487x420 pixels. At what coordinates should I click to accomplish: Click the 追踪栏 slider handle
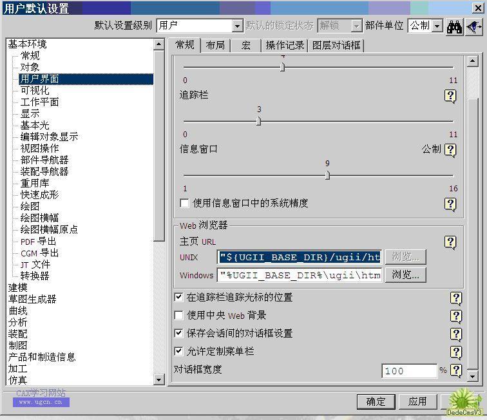tap(258, 120)
